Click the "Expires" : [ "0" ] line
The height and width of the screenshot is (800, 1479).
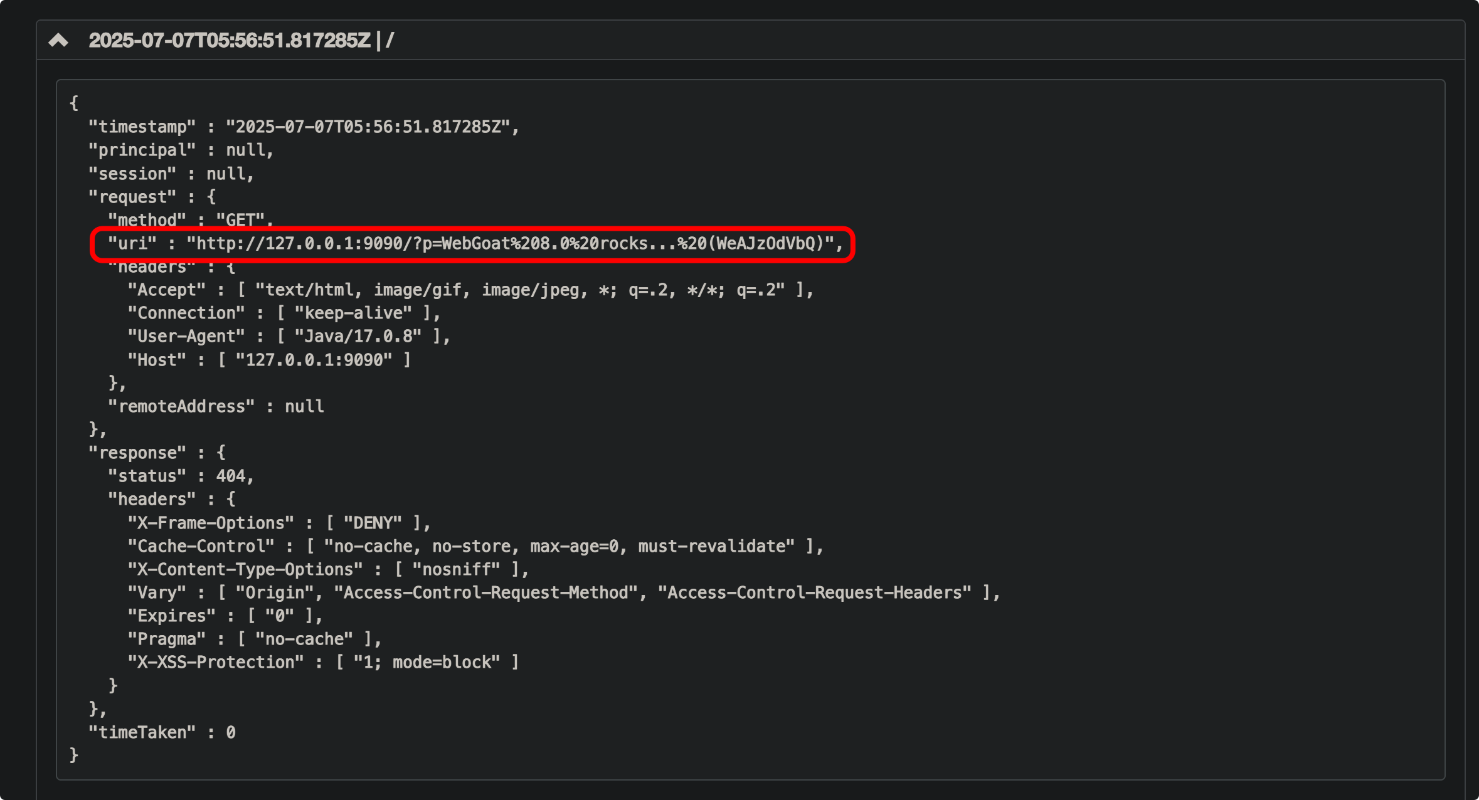(x=226, y=616)
